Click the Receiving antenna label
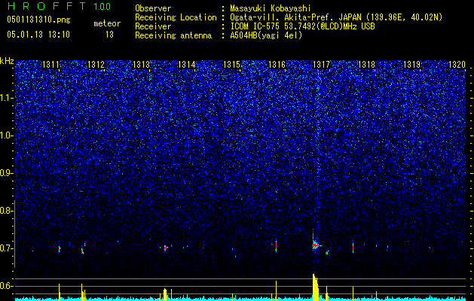The image size is (474, 301). pyautogui.click(x=173, y=35)
